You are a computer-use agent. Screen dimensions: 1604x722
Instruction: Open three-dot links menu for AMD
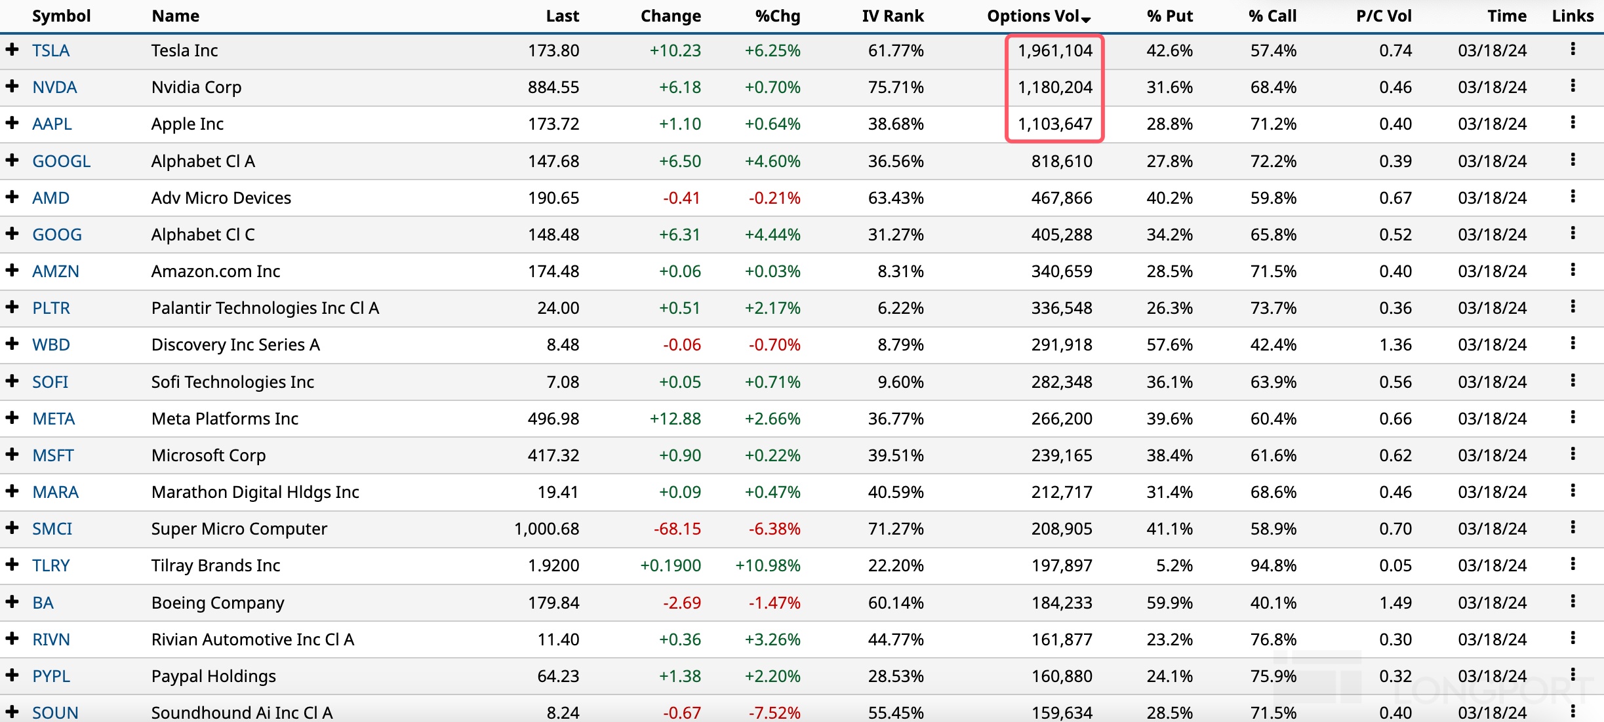click(1573, 197)
